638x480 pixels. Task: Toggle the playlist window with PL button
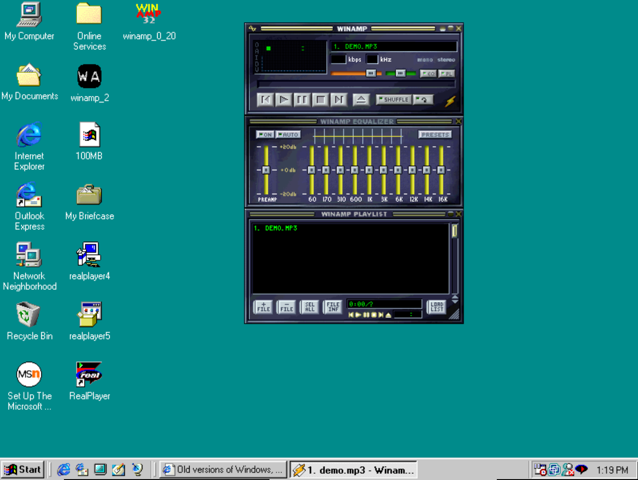coord(447,74)
